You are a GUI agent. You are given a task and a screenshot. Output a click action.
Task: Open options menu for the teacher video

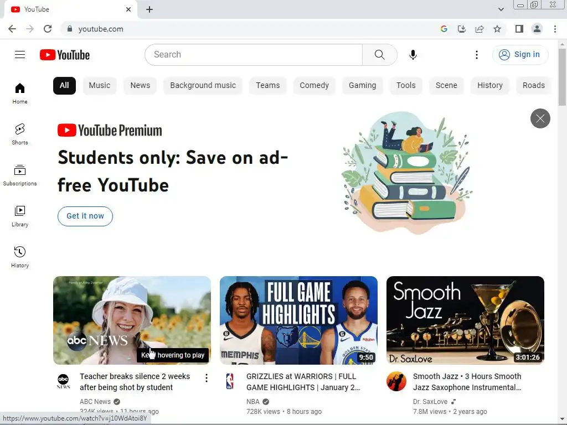coord(206,378)
